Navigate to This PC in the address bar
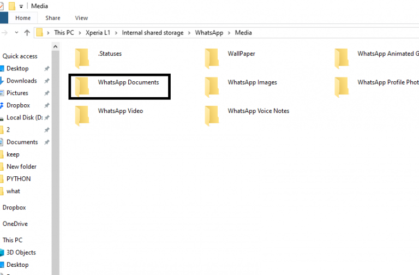The width and height of the screenshot is (419, 275). point(64,33)
